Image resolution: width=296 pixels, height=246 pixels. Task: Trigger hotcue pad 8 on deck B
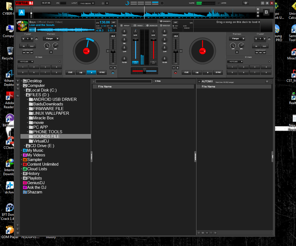click(266, 73)
